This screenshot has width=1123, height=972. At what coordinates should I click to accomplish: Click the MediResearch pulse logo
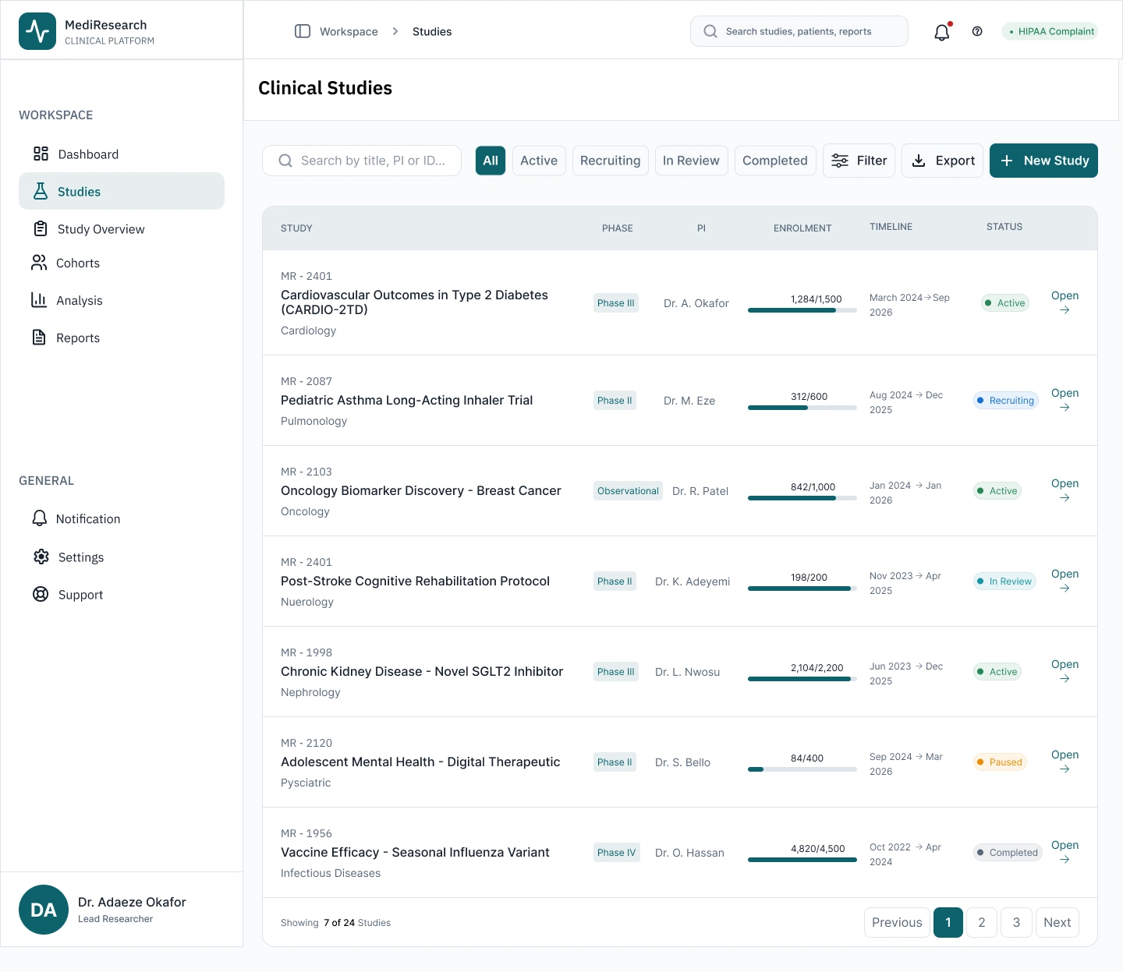pyautogui.click(x=37, y=31)
